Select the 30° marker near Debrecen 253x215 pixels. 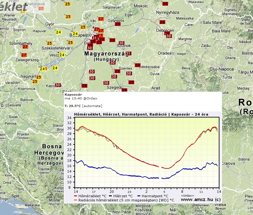click(169, 36)
